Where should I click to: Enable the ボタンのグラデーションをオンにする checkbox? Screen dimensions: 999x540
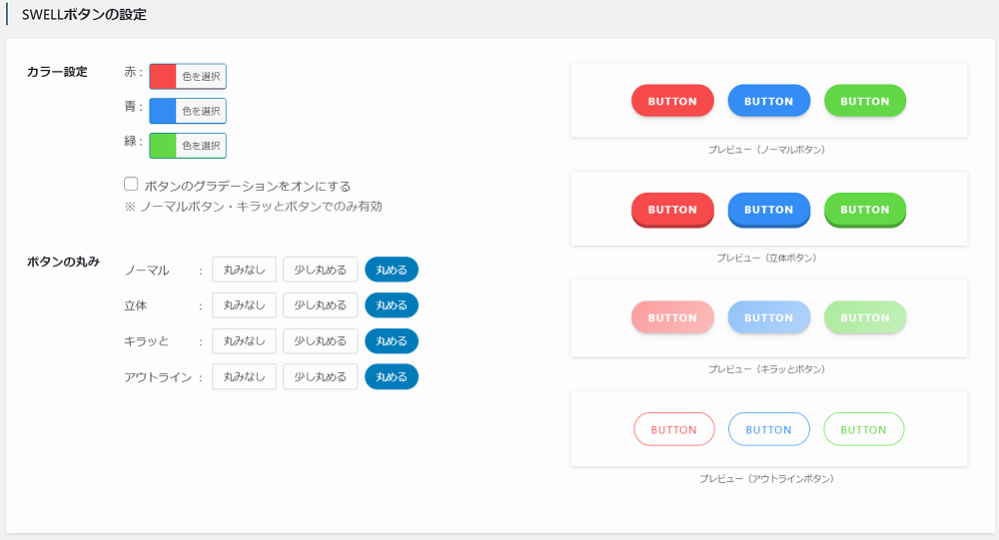(131, 184)
